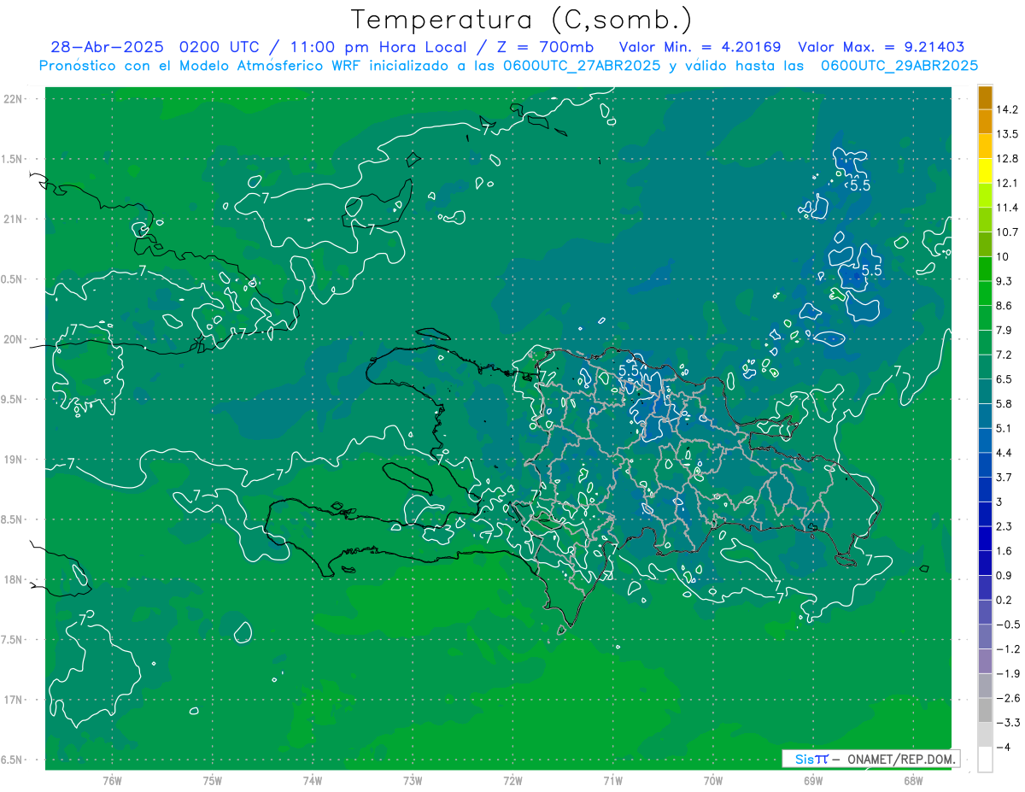Image resolution: width=1025 pixels, height=792 pixels.
Task: Pick the orange swatch between 14.2 and 13.5
Action: [x=985, y=122]
